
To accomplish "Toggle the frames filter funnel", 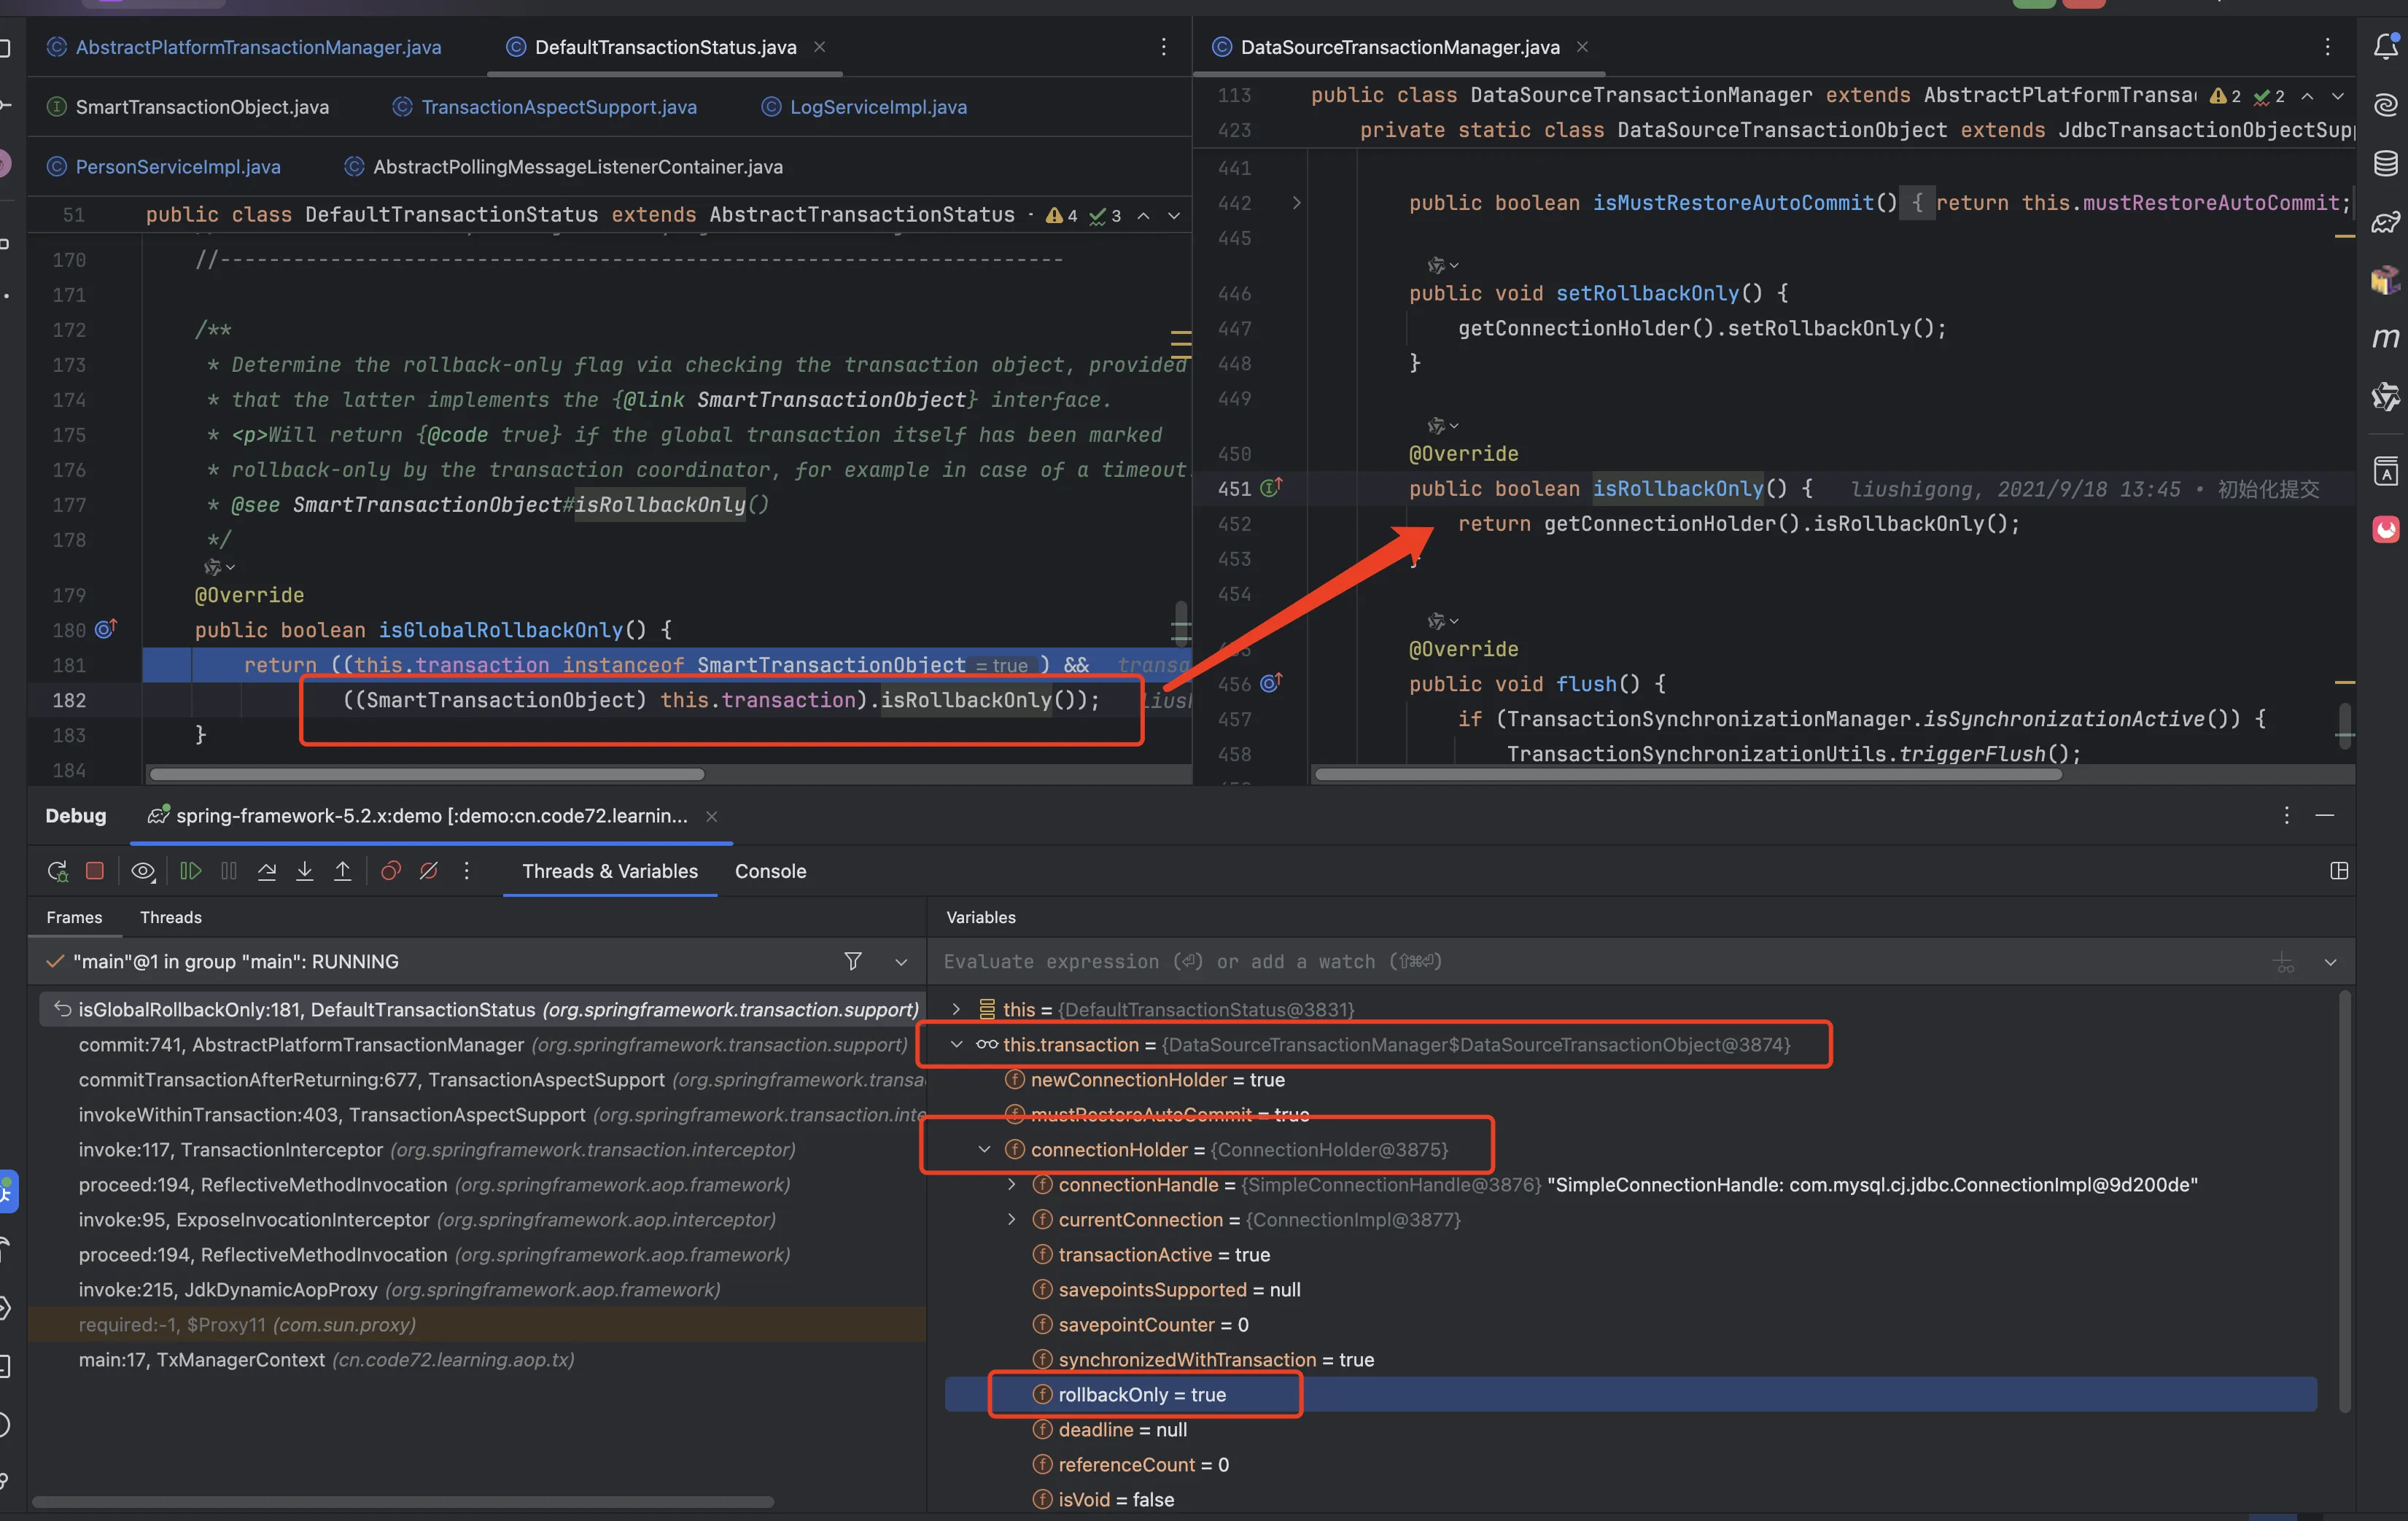I will click(852, 961).
